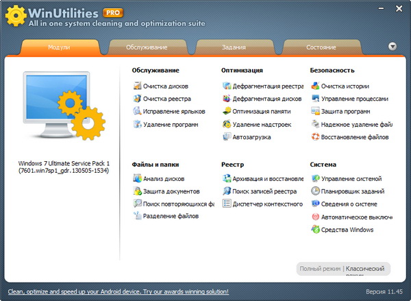Open Удаление программ link
The image size is (411, 301).
coord(171,125)
